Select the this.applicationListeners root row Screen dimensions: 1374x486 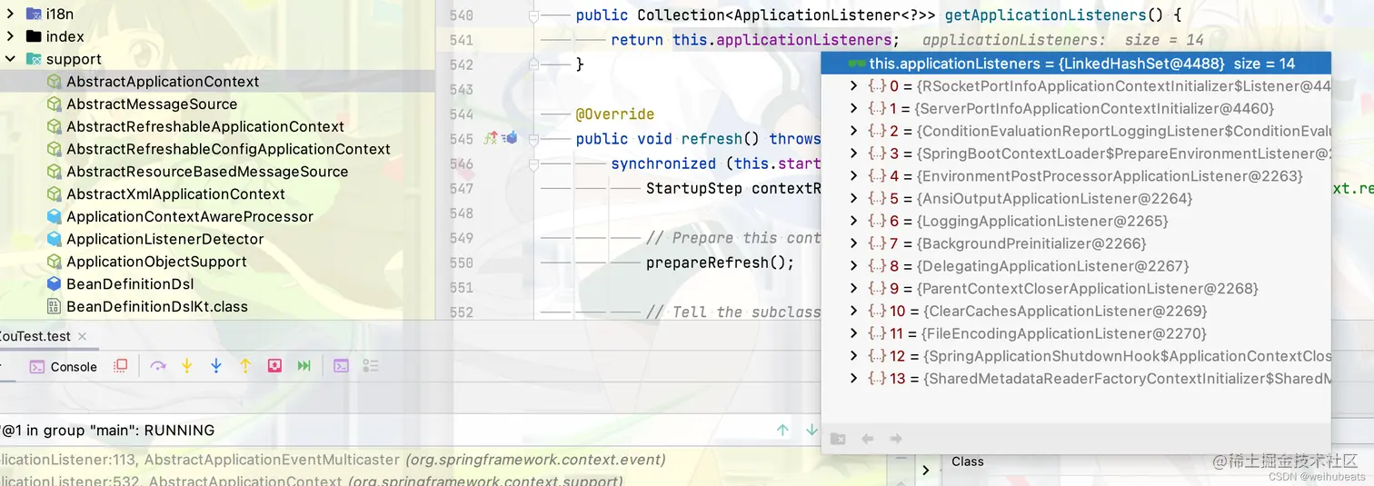(1076, 64)
